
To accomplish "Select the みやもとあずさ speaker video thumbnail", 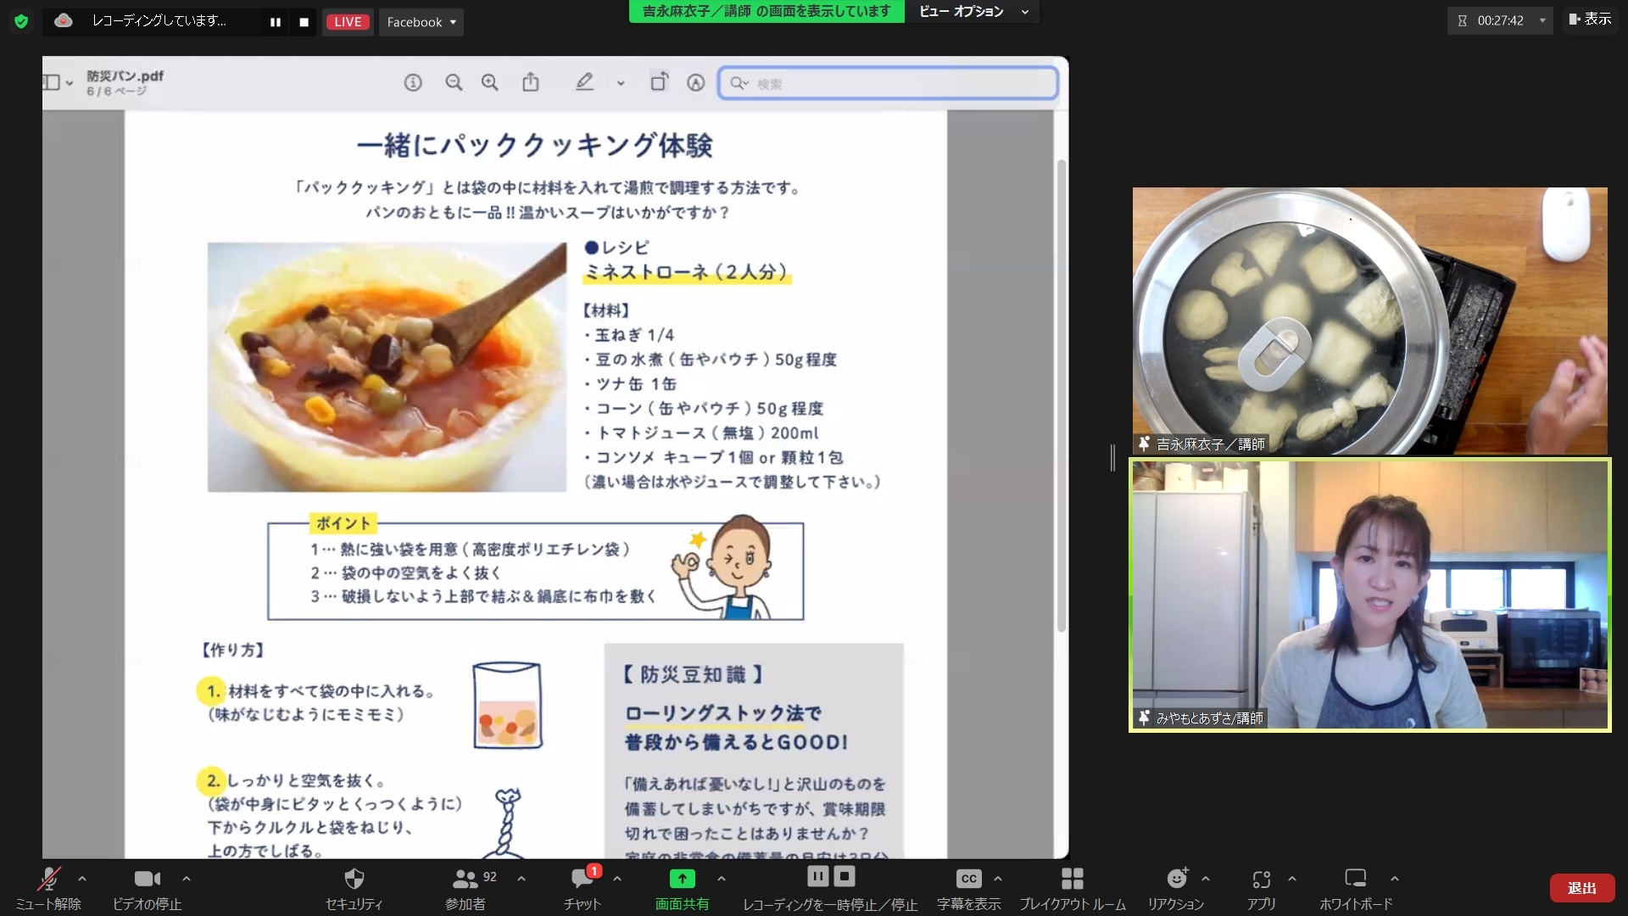I will click(1369, 595).
